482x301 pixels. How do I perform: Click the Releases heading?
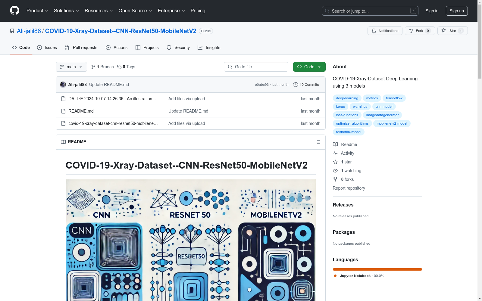pyautogui.click(x=343, y=205)
